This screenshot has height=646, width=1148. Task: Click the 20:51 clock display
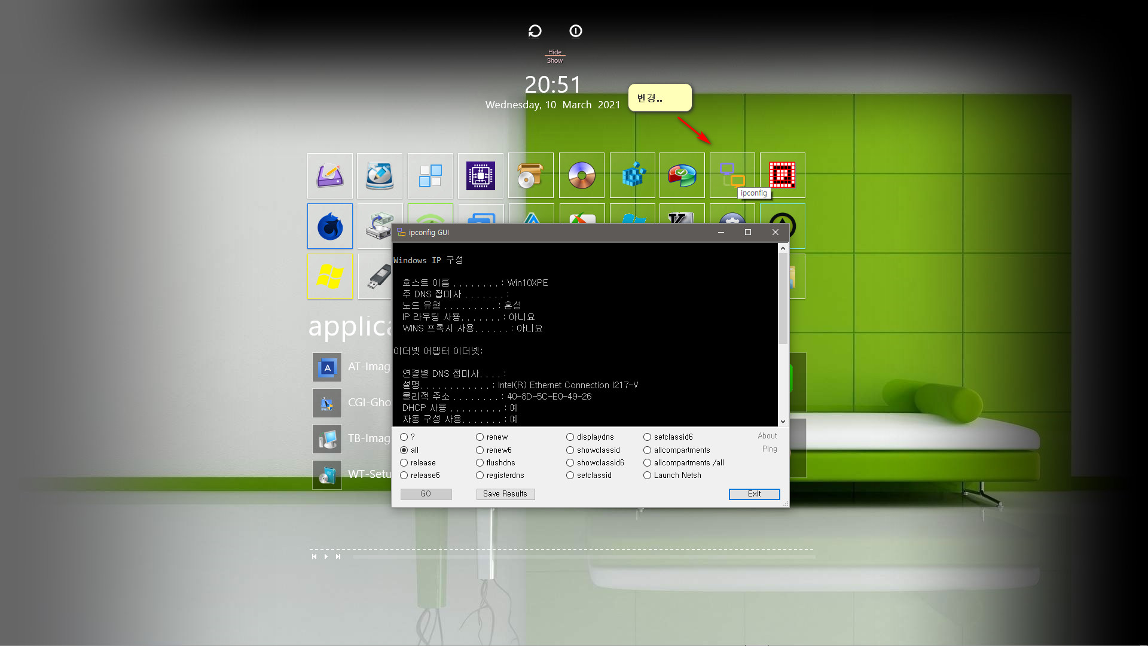click(553, 85)
